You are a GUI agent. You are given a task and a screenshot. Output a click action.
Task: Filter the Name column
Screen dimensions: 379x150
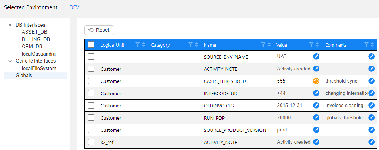(263, 45)
